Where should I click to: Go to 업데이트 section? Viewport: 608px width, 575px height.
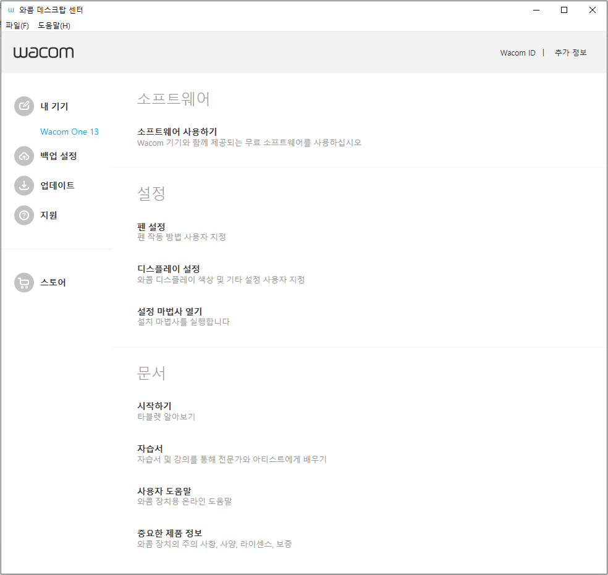tap(57, 186)
